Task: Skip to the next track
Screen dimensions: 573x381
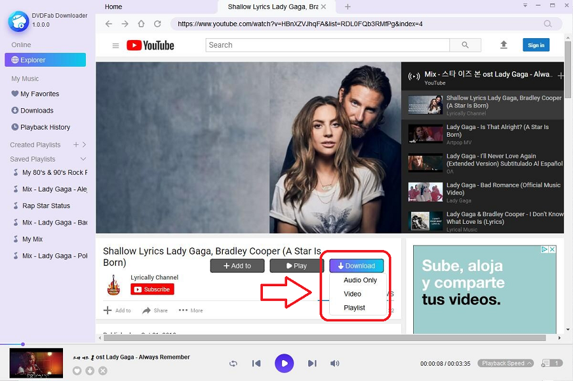Action: pyautogui.click(x=312, y=363)
